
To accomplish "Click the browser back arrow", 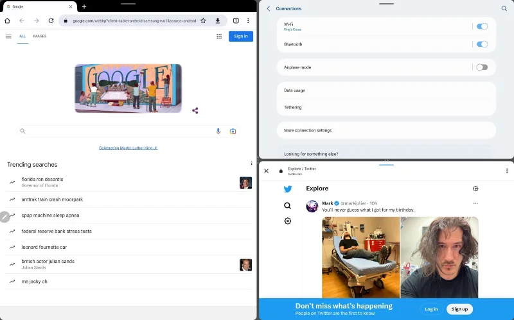I will (x=22, y=21).
